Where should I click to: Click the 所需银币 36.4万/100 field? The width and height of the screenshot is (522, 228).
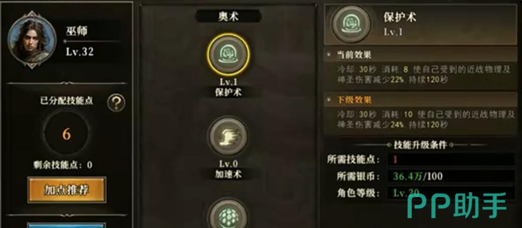(451, 176)
